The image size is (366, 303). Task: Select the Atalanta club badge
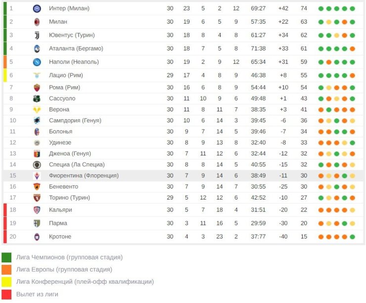[x=37, y=49]
